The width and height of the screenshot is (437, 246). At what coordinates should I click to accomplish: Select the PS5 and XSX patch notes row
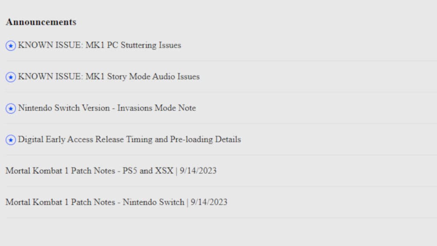point(111,170)
